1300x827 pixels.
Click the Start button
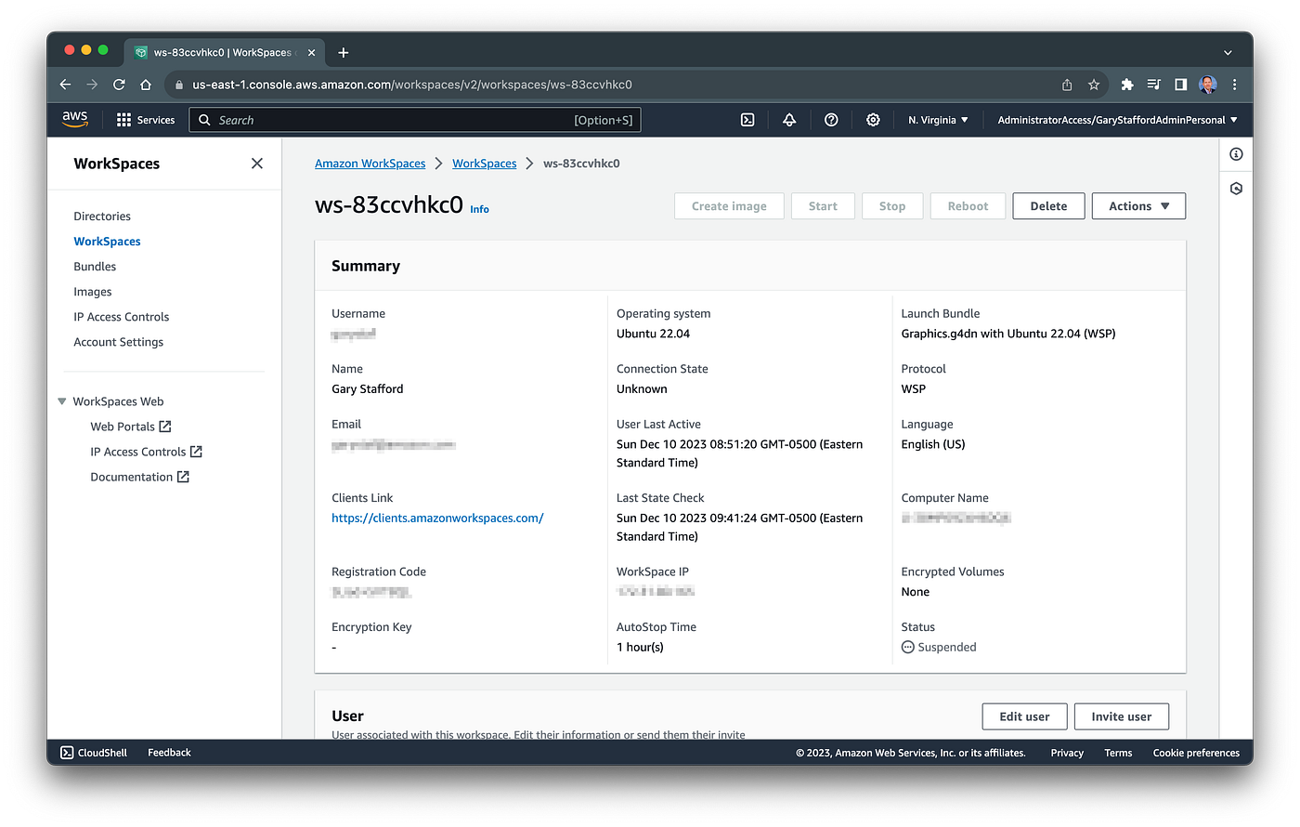pos(823,206)
